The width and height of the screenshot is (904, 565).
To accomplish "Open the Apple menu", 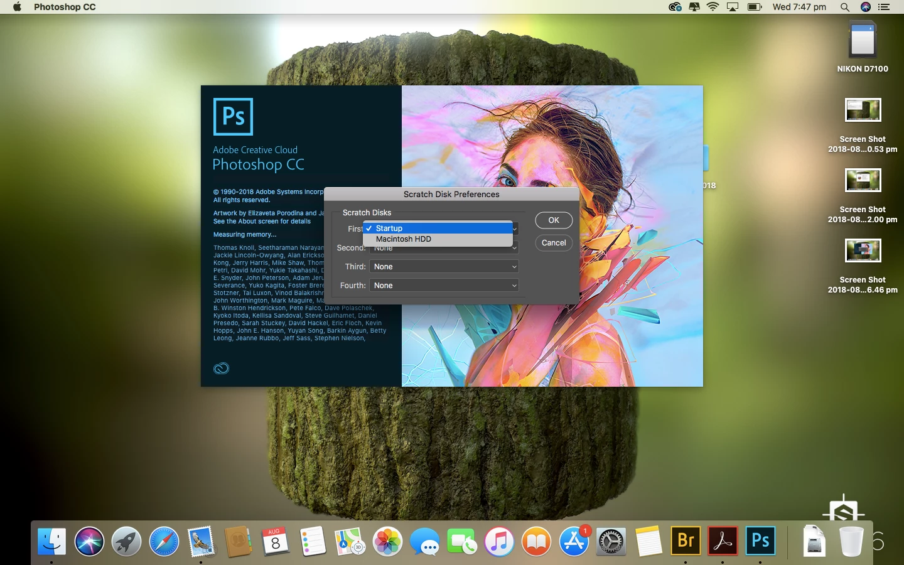I will coord(17,7).
